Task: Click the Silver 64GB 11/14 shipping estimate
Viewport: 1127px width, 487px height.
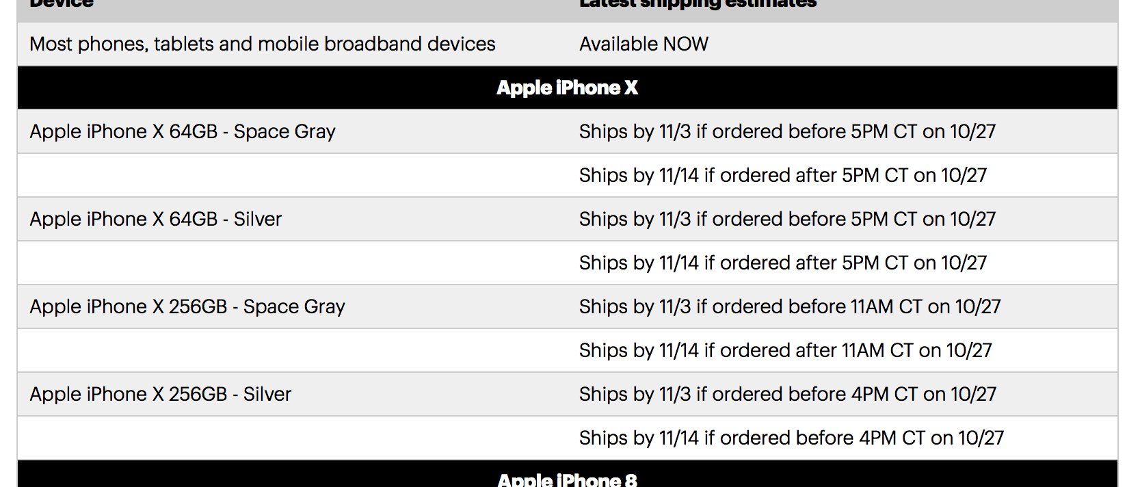Action: point(783,263)
